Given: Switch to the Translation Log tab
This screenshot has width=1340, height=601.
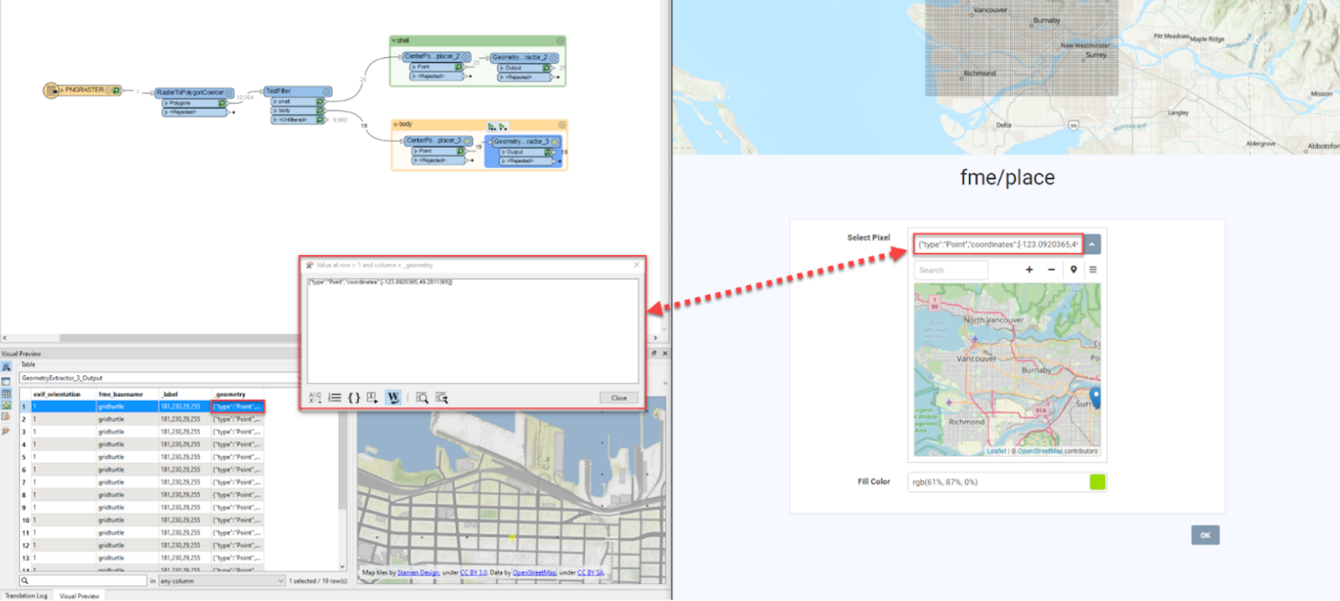Looking at the screenshot, I should point(26,596).
